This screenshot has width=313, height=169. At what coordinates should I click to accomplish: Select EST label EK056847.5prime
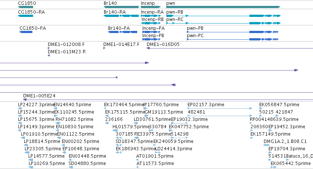point(279,104)
